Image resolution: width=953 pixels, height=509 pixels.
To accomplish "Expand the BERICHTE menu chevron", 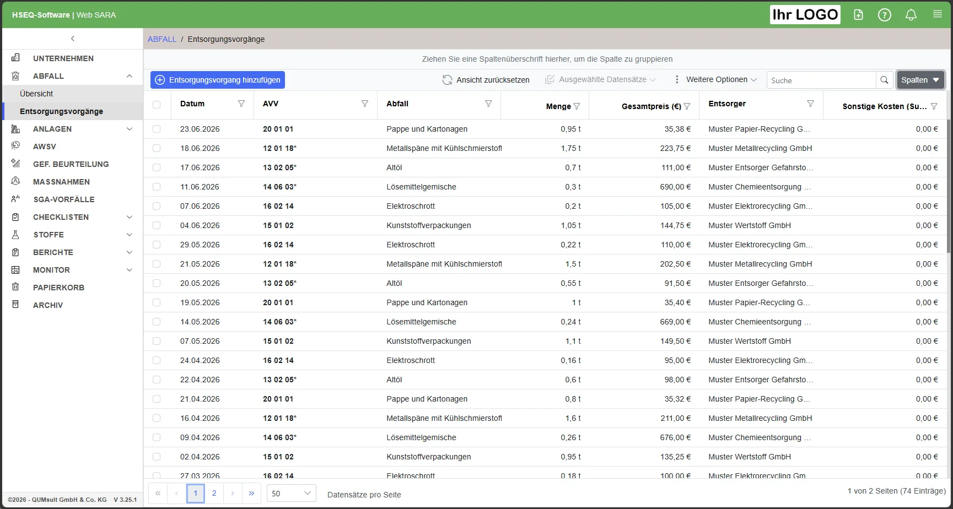I will [x=130, y=252].
